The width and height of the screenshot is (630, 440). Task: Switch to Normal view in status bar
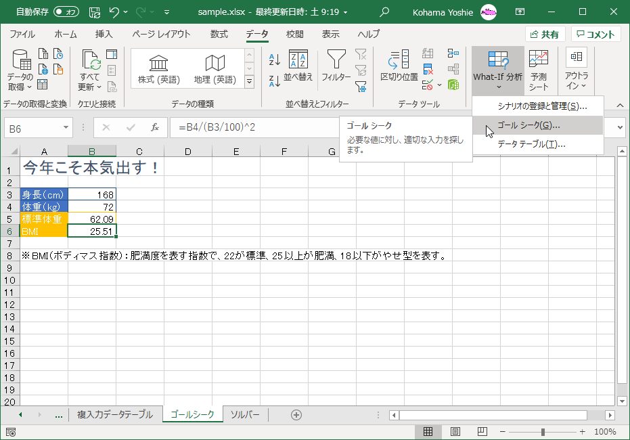[428, 431]
